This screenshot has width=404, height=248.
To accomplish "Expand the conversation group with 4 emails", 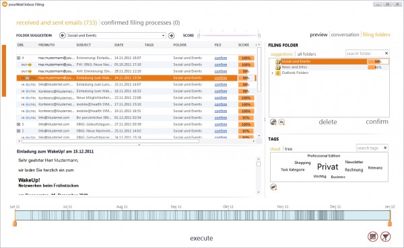I will [19, 58].
